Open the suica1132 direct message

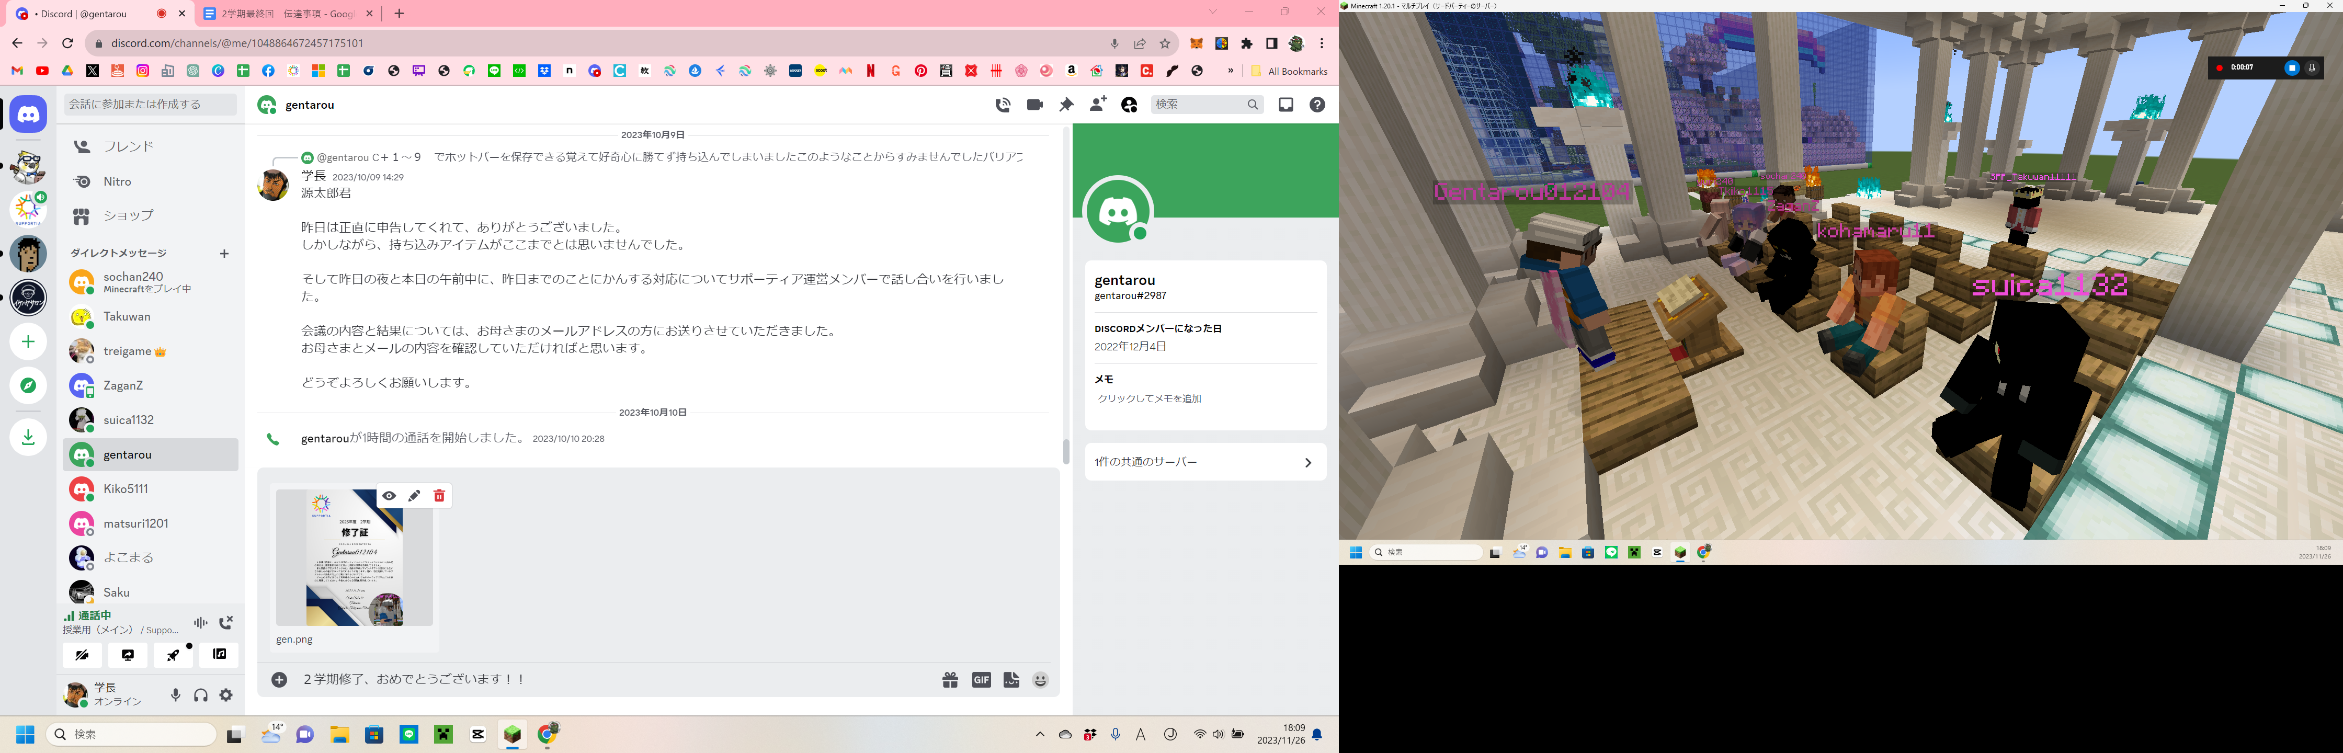click(128, 420)
